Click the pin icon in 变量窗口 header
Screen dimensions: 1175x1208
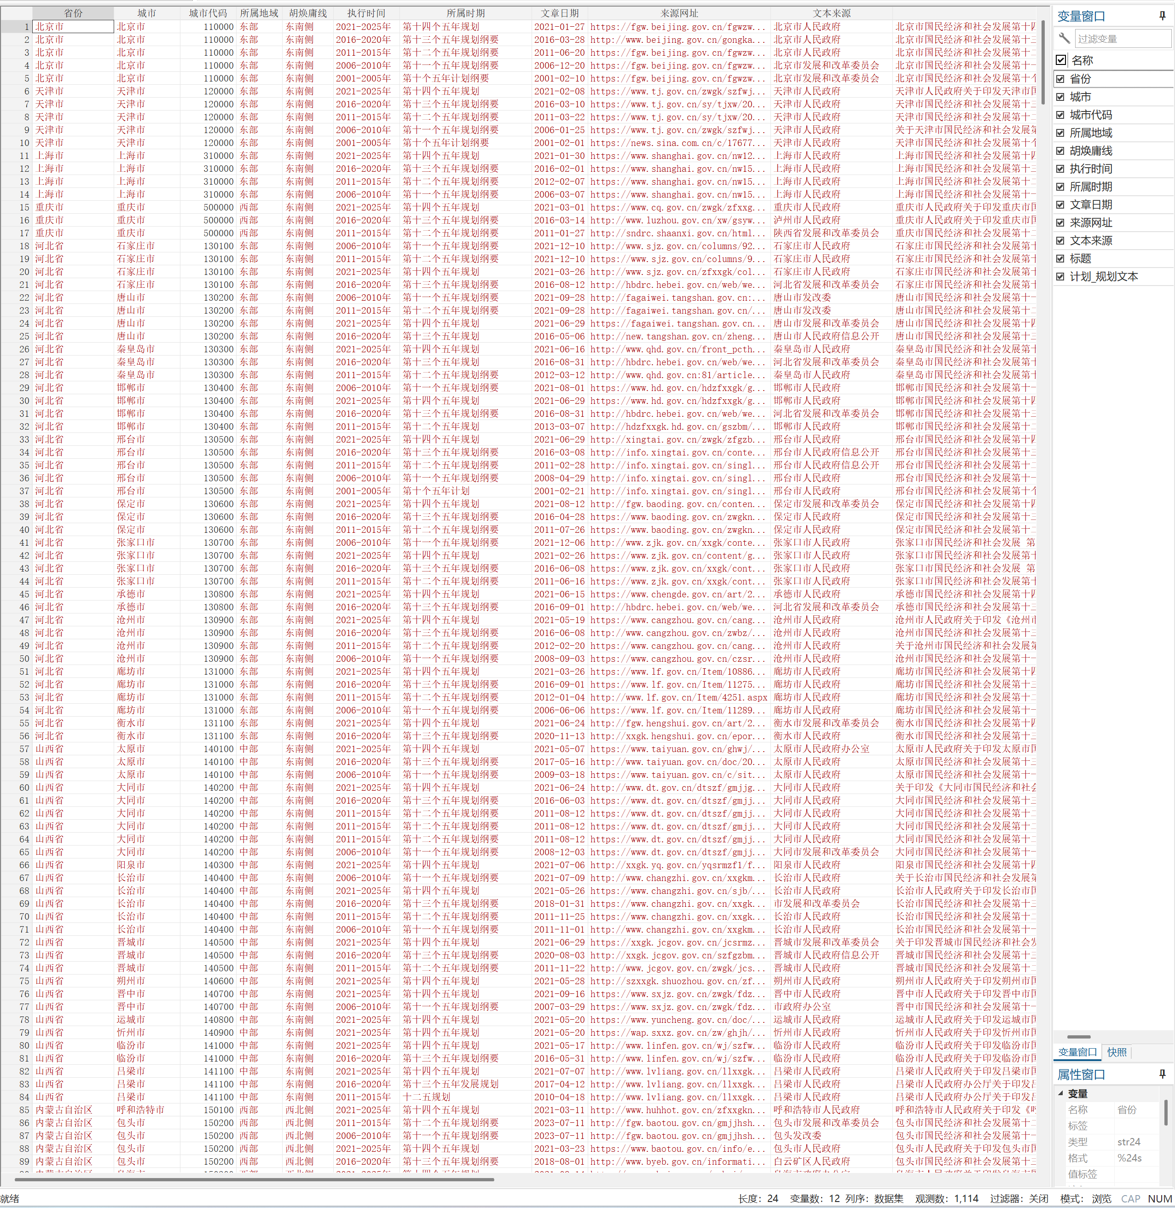(1162, 16)
